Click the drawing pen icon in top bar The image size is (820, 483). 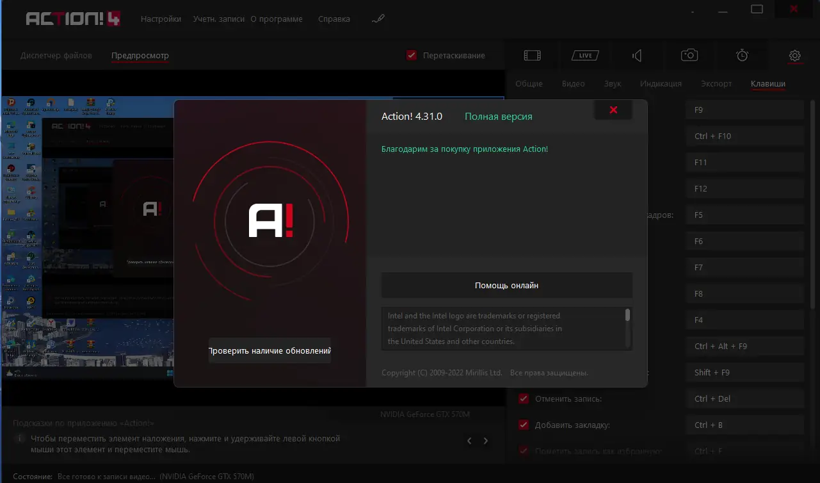click(x=378, y=19)
